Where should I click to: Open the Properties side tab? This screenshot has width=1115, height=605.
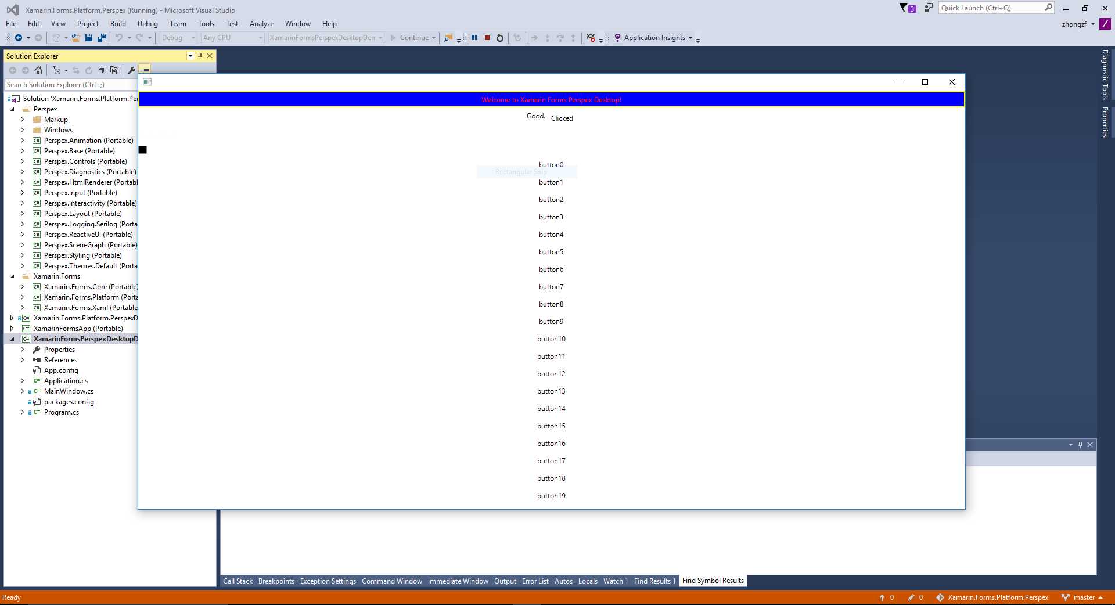click(x=1105, y=122)
